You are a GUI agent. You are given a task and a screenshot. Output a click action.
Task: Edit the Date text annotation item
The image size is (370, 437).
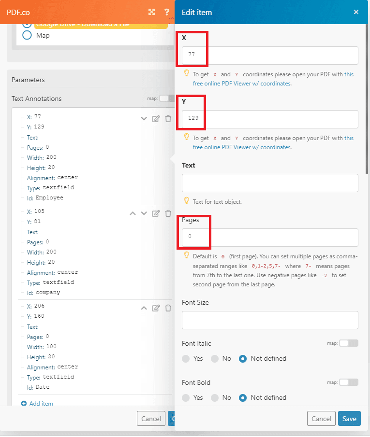click(x=156, y=308)
